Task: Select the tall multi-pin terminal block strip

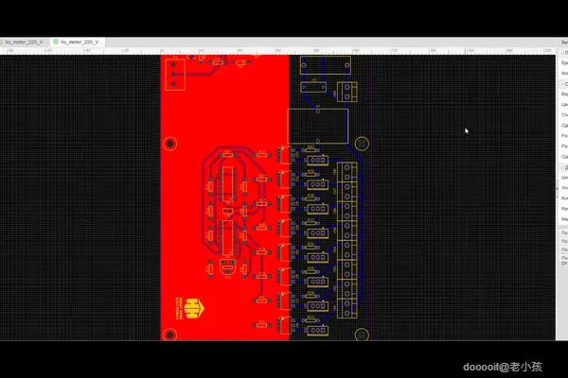Action: click(x=346, y=240)
